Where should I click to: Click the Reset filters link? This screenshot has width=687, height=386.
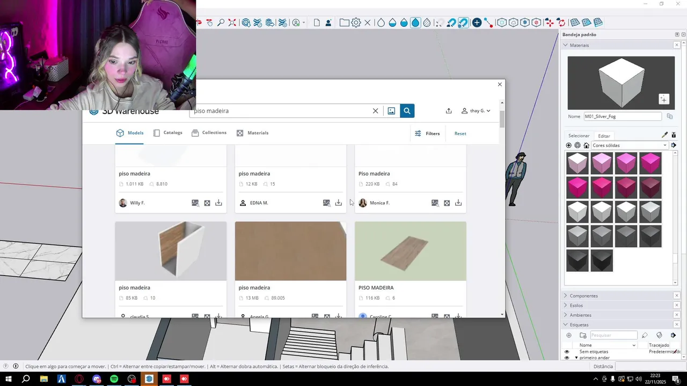(460, 133)
